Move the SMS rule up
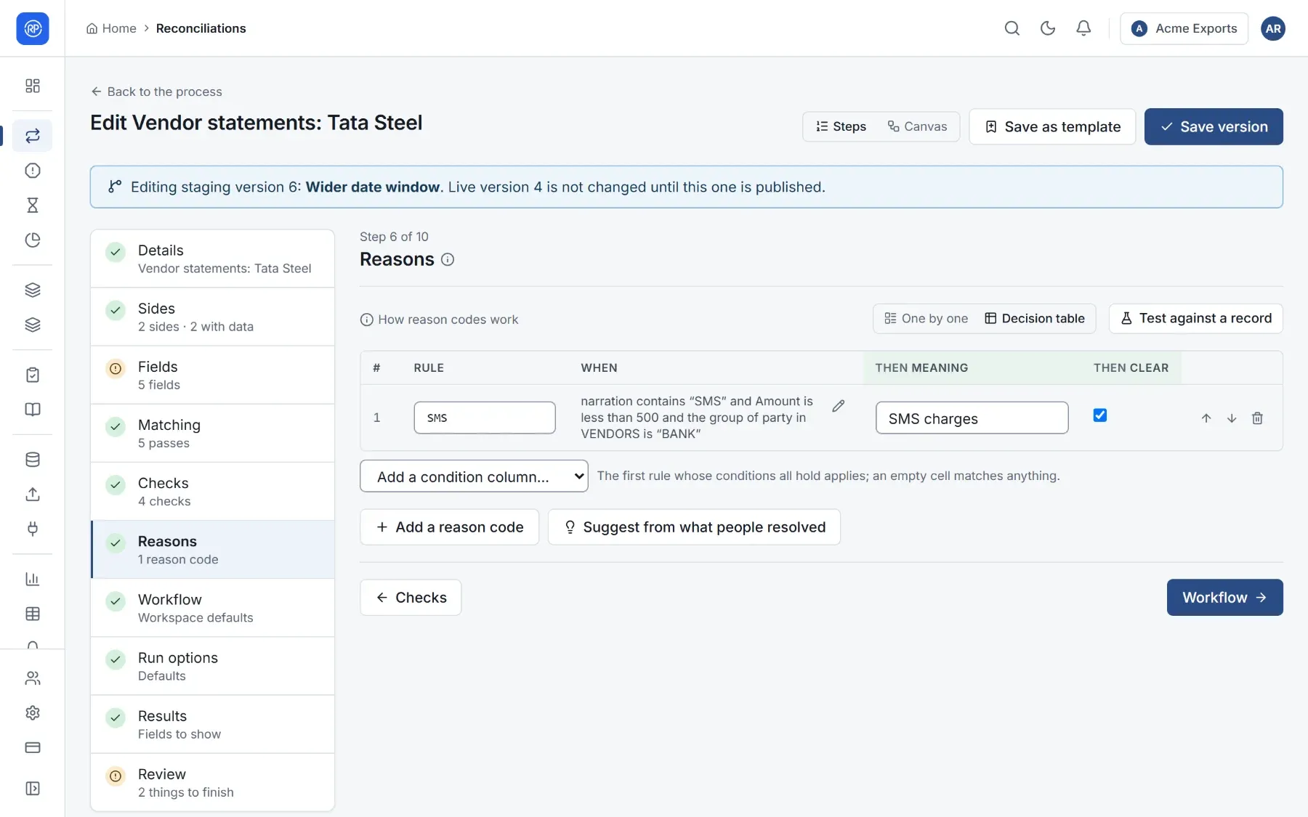1308x817 pixels. click(1206, 418)
